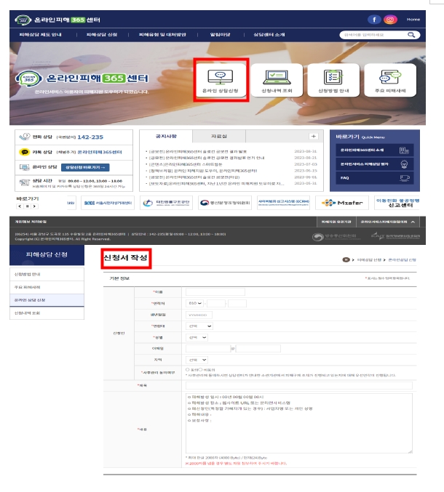
Task: Open the 피해상담 신청 navigation menu
Action: pyautogui.click(x=102, y=35)
